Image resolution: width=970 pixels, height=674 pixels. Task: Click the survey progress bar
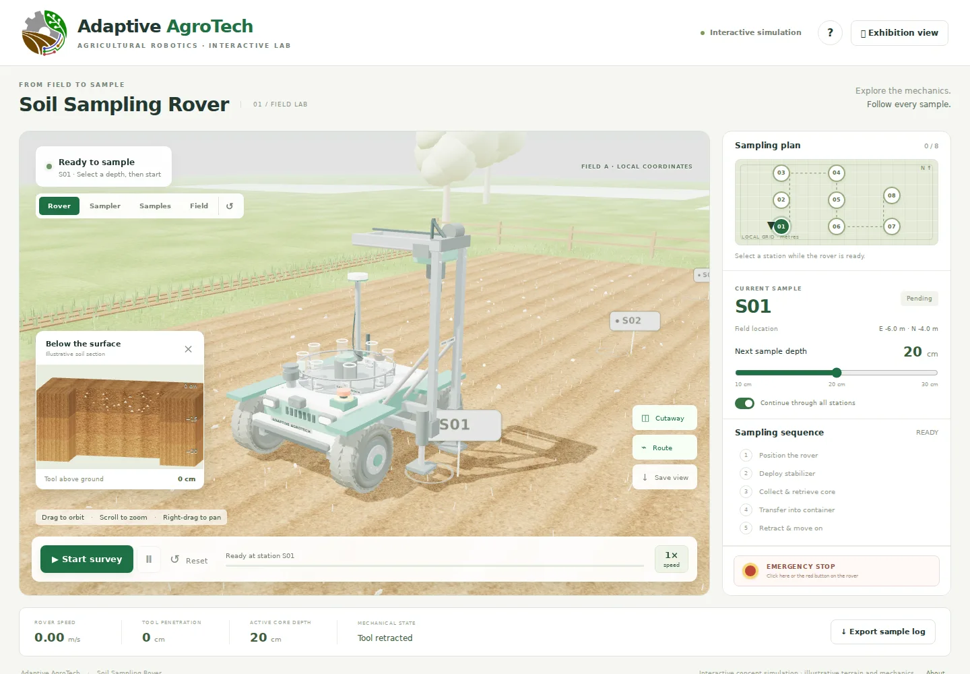[434, 566]
